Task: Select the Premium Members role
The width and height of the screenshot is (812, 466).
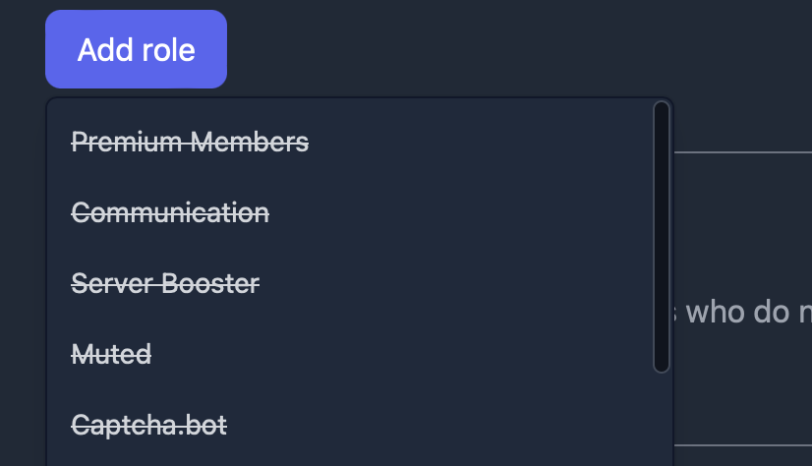Action: click(191, 143)
